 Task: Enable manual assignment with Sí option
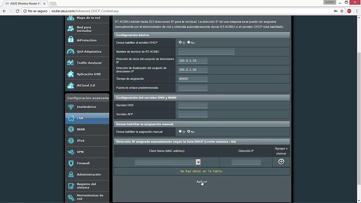point(180,131)
